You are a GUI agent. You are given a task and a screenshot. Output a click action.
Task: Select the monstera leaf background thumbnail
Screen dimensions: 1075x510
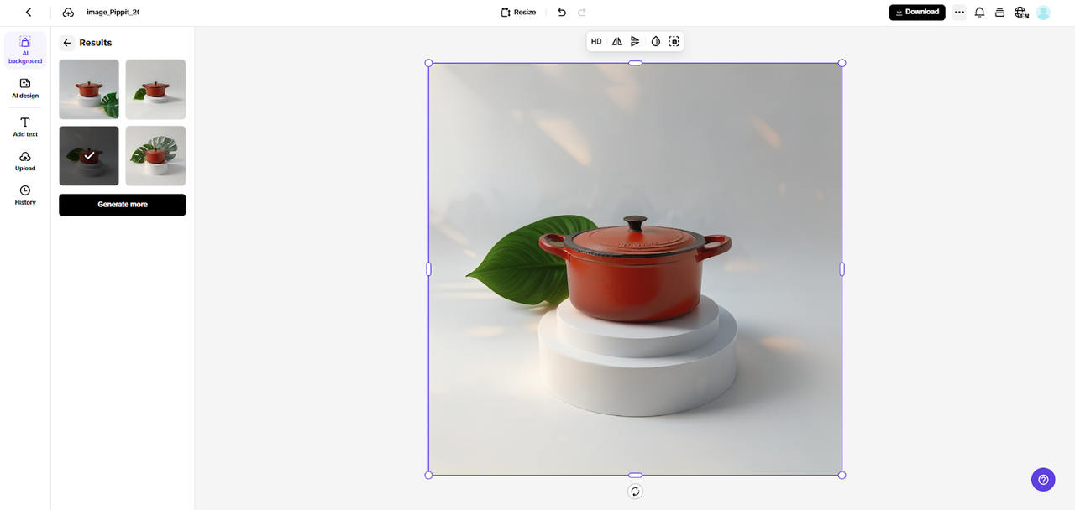click(x=155, y=156)
